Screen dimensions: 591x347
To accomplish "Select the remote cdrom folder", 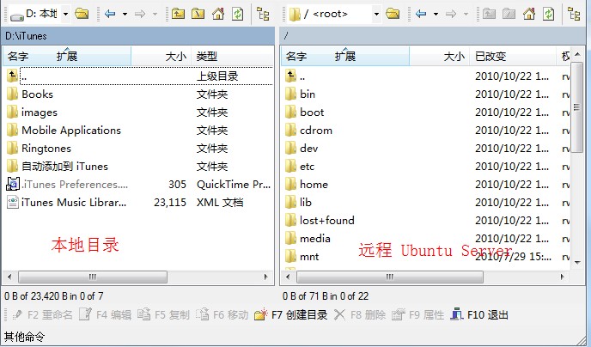I will click(426, 131).
